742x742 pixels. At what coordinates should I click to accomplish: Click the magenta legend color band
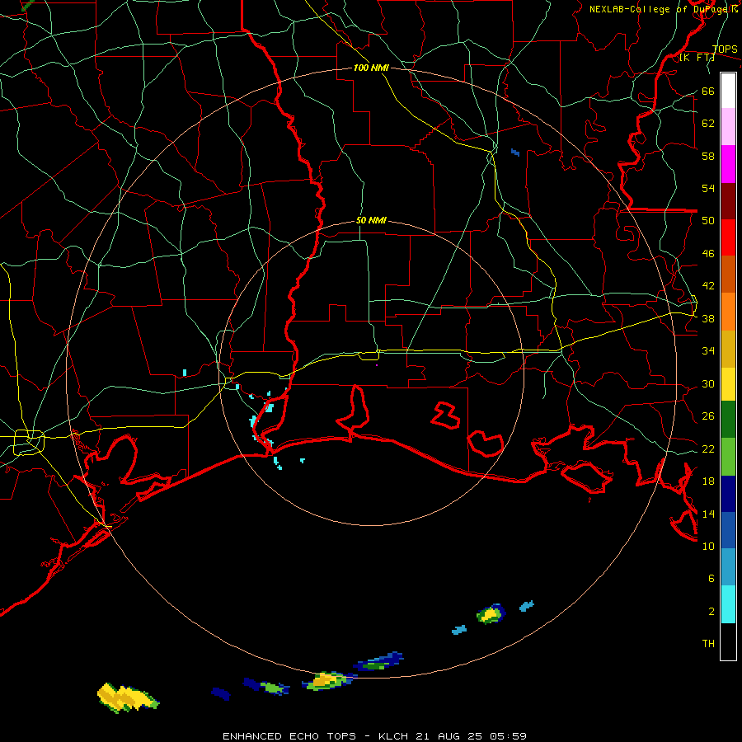pyautogui.click(x=728, y=164)
